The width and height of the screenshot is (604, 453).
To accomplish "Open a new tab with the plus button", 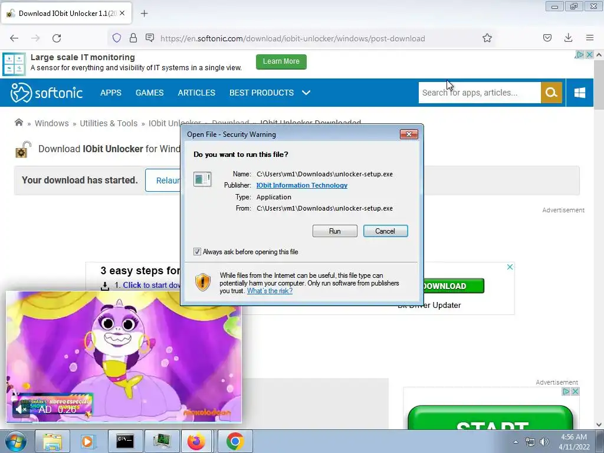I will coord(144,14).
